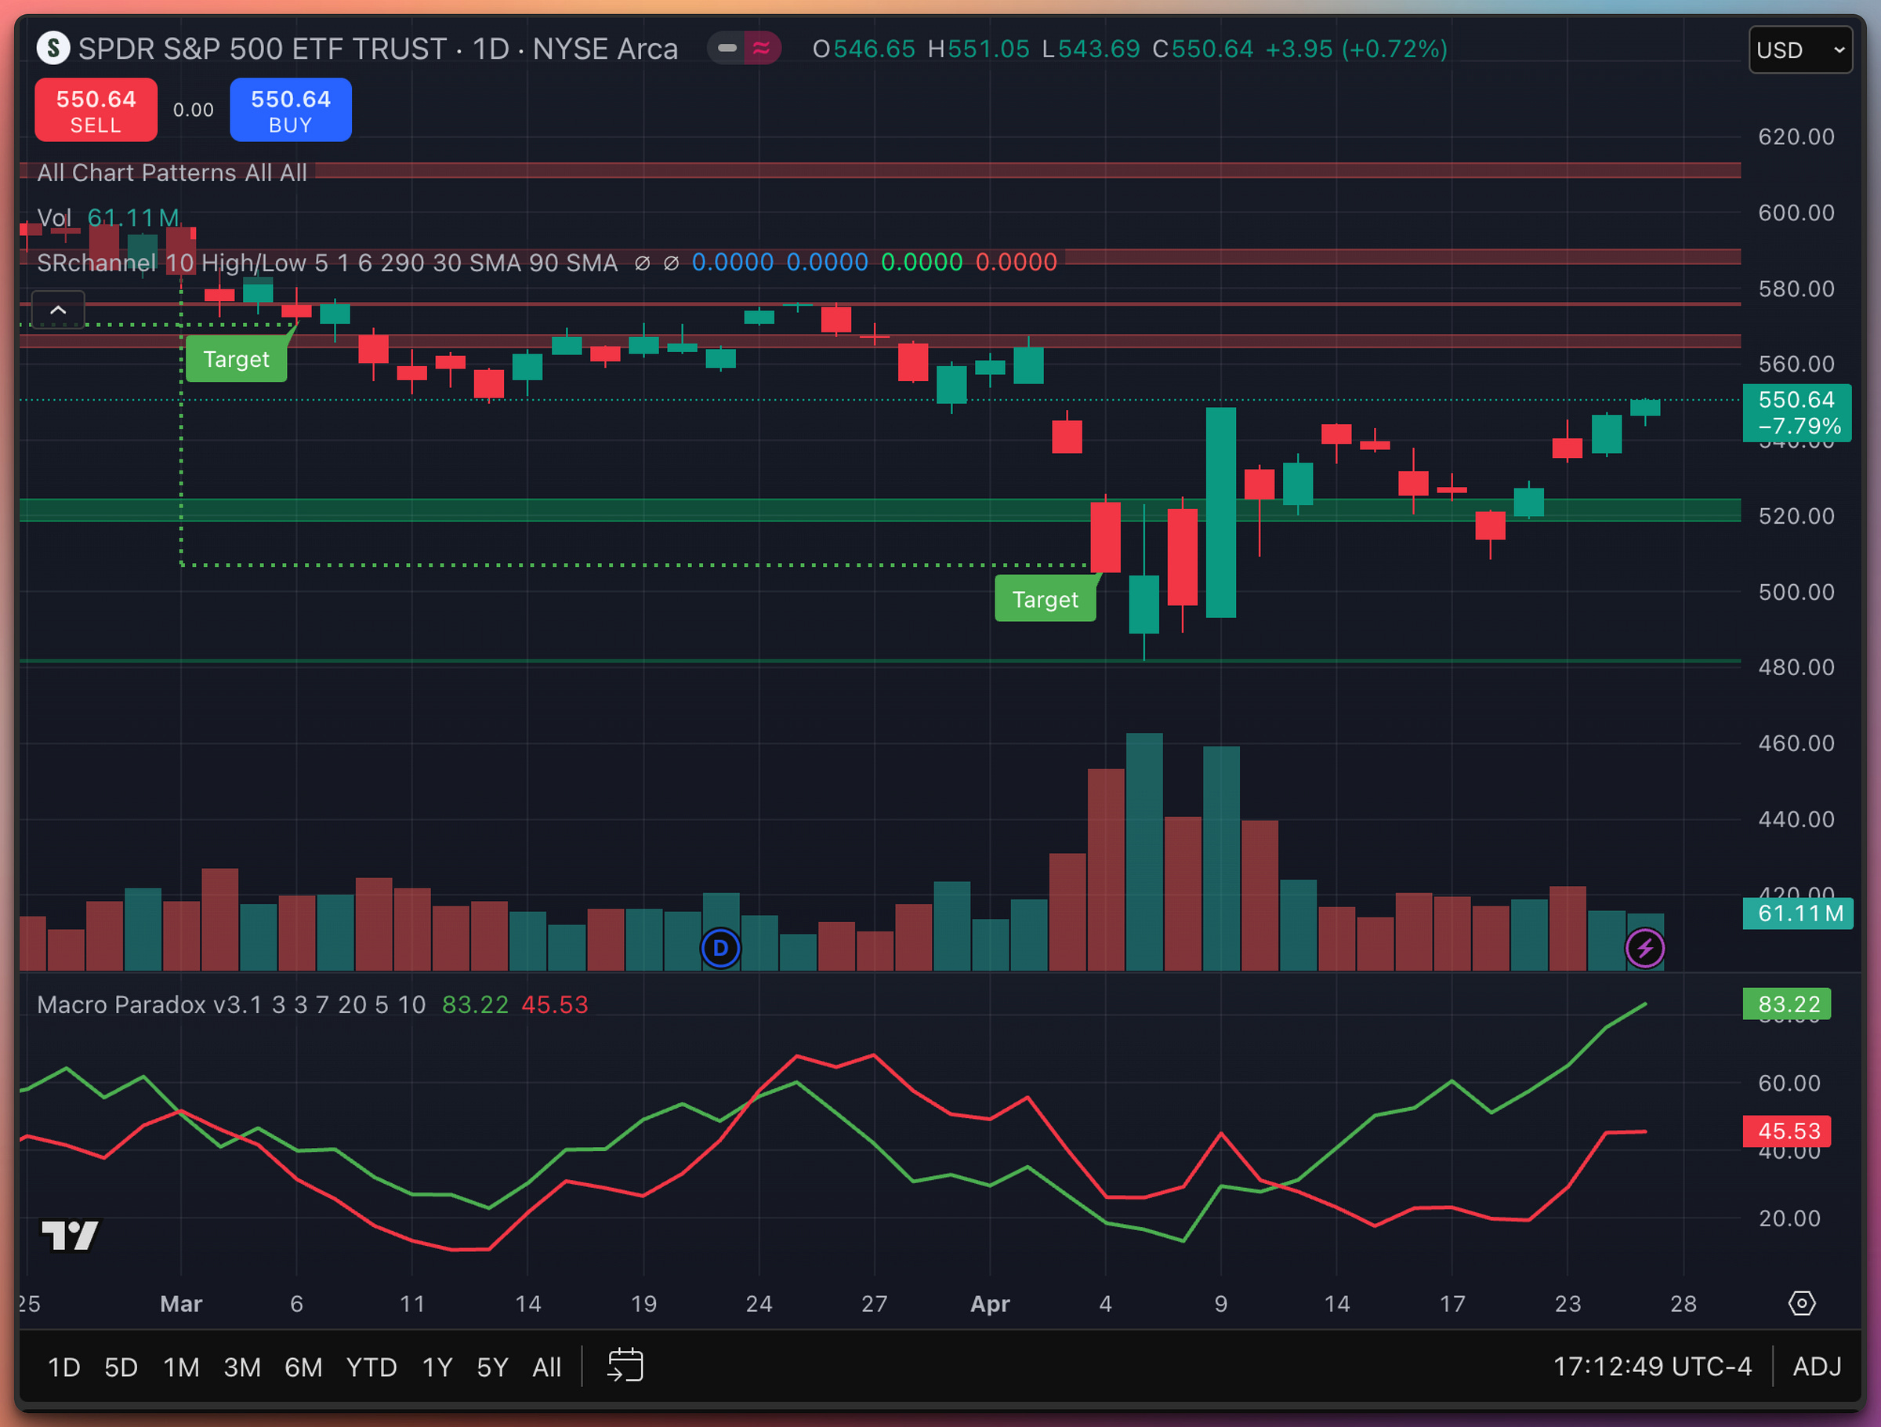Click the pink approximate-data indicator icon
The width and height of the screenshot is (1881, 1427).
762,49
